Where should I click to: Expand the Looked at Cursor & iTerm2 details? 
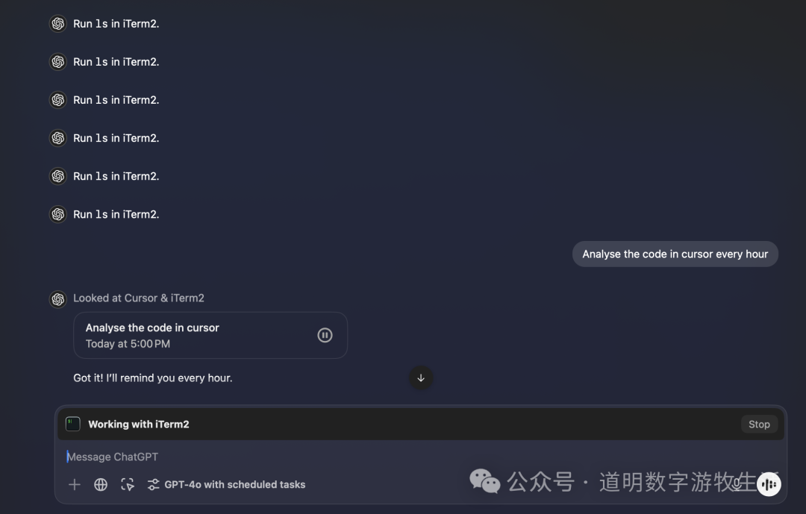click(139, 298)
